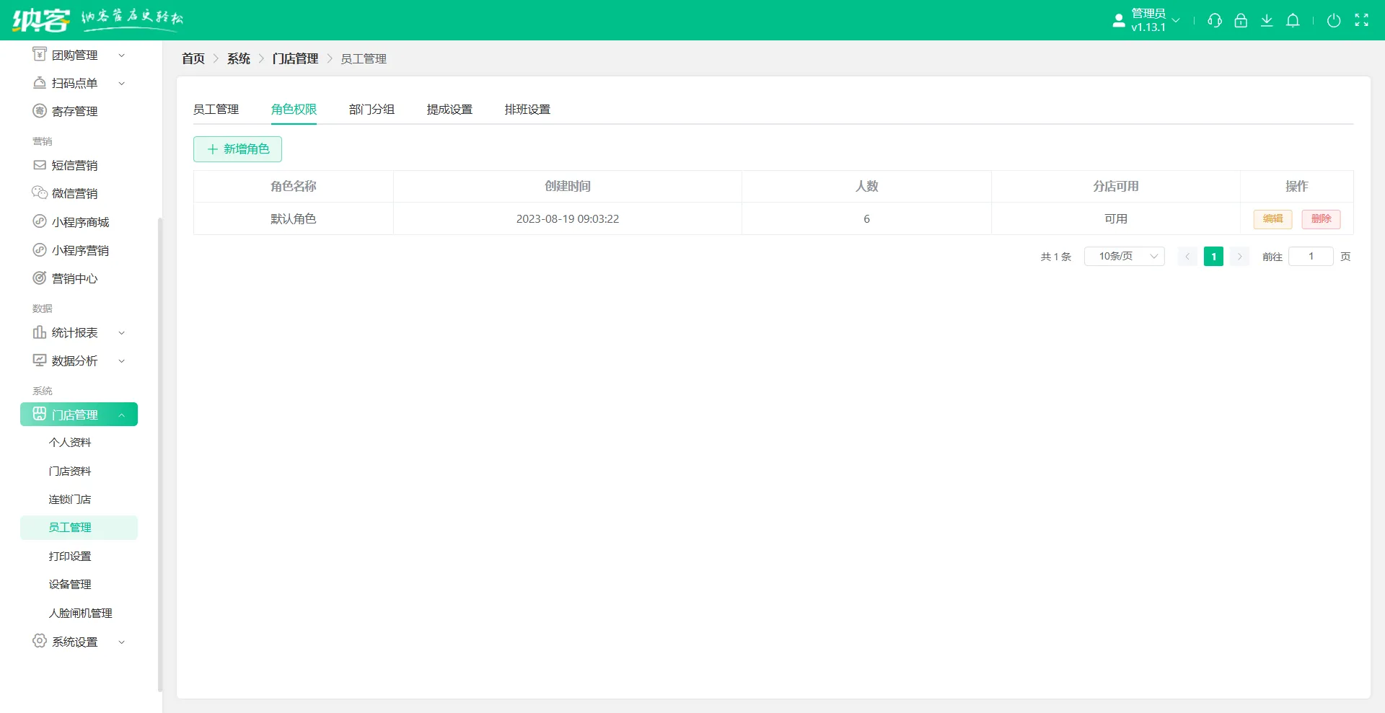1385x713 pixels.
Task: Open the notification bell icon
Action: (1293, 20)
